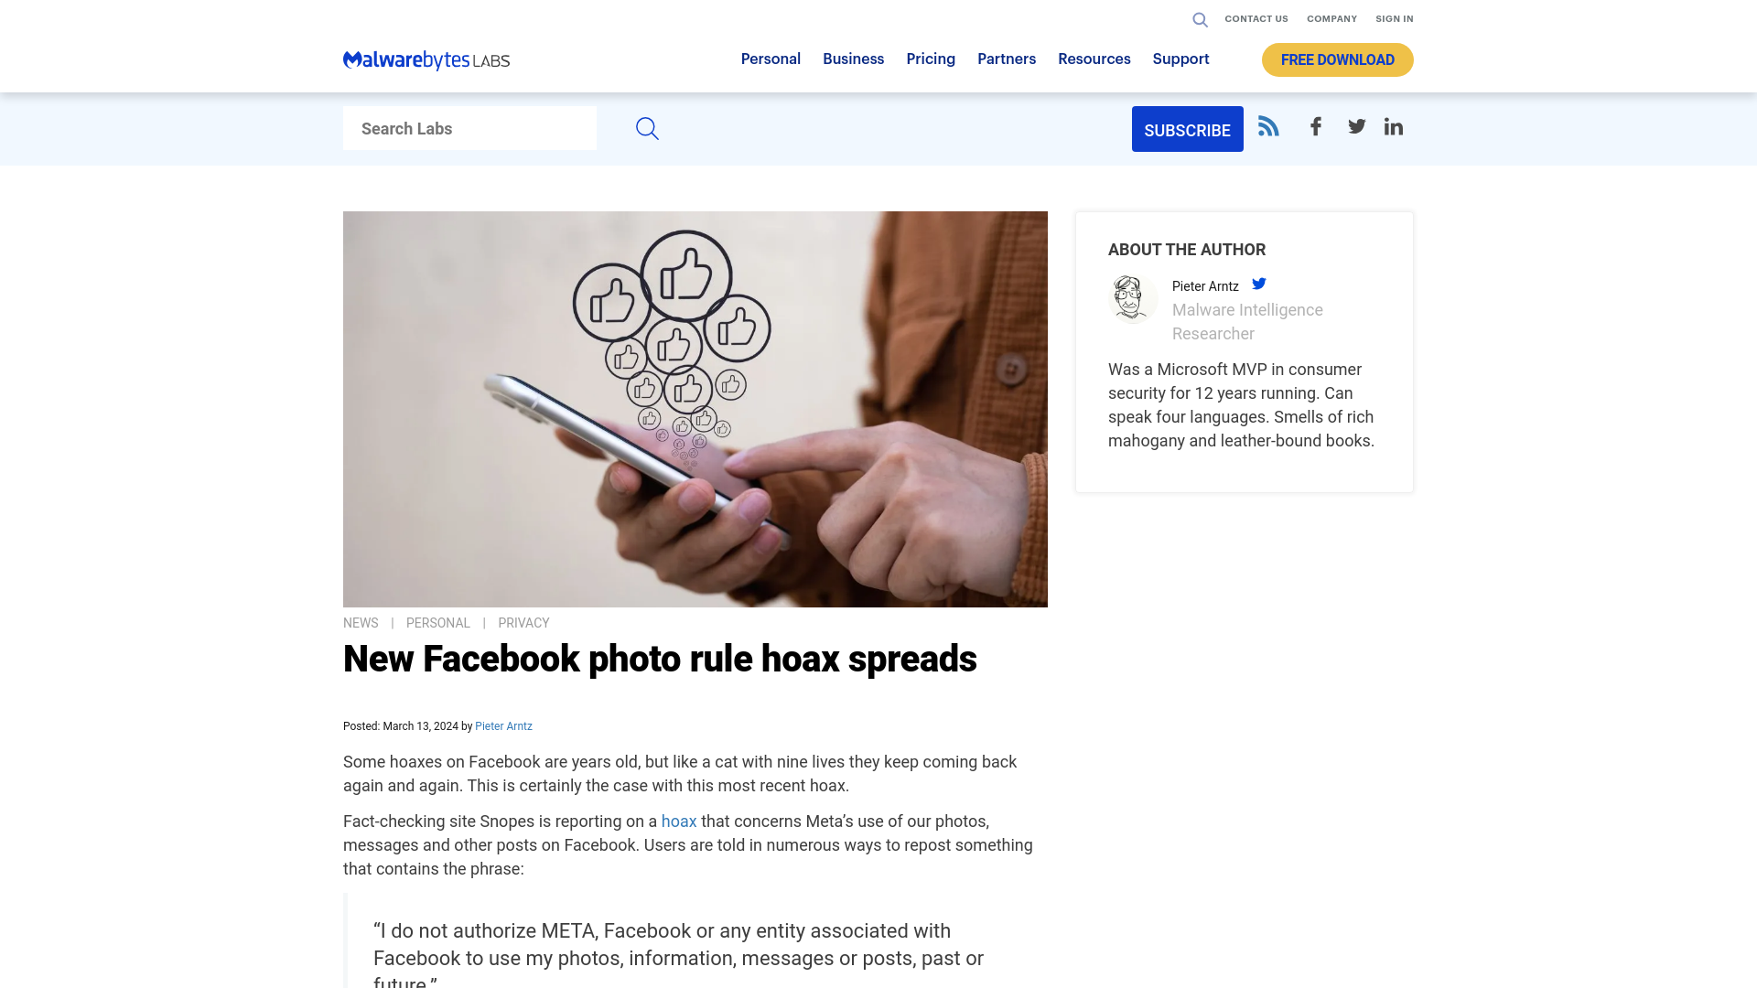Click the Partners navigation item

(x=1007, y=59)
